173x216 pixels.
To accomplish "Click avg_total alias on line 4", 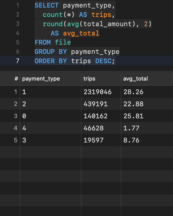I will click(x=81, y=33).
